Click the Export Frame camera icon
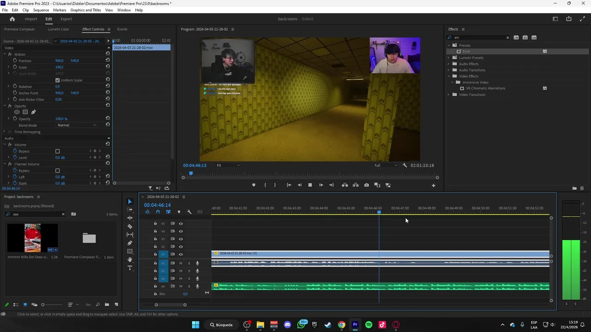Viewport: 591px width, 332px height. [366, 185]
